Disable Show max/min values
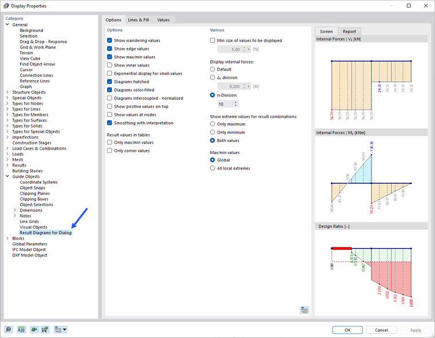Viewport: 435px width, 338px height. [x=109, y=57]
